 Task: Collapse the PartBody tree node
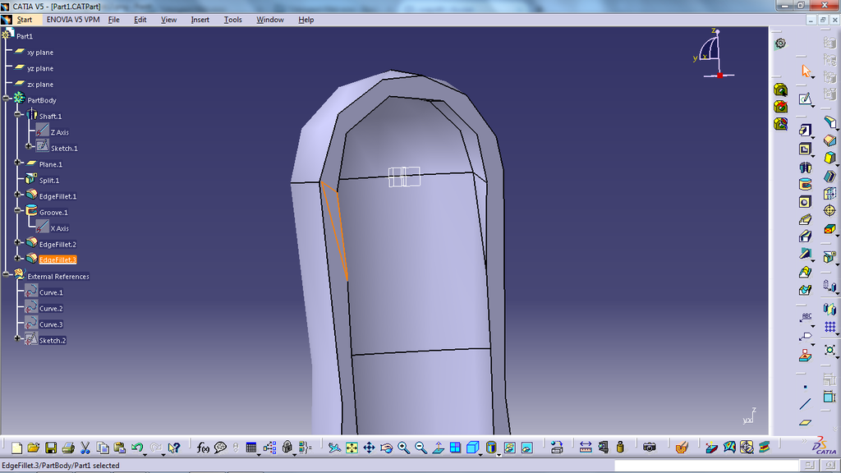pos(7,99)
